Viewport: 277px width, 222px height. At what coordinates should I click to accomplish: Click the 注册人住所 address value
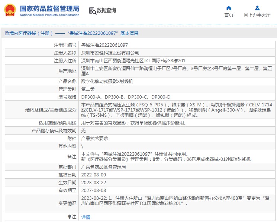pyautogui.click(x=133, y=60)
